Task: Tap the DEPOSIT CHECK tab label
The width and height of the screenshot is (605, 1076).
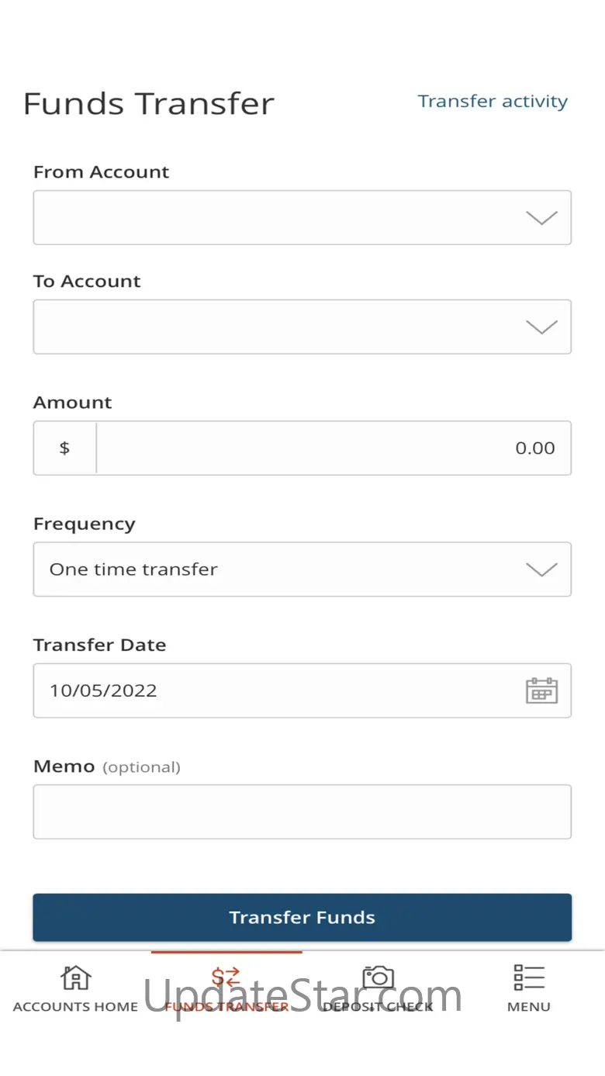Action: [378, 1007]
